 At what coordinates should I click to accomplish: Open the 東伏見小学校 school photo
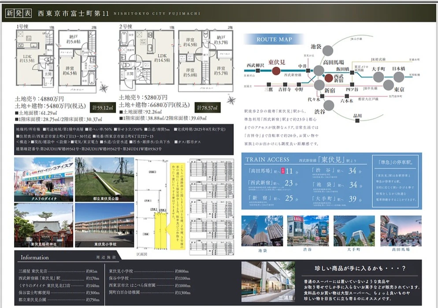pos(104,225)
